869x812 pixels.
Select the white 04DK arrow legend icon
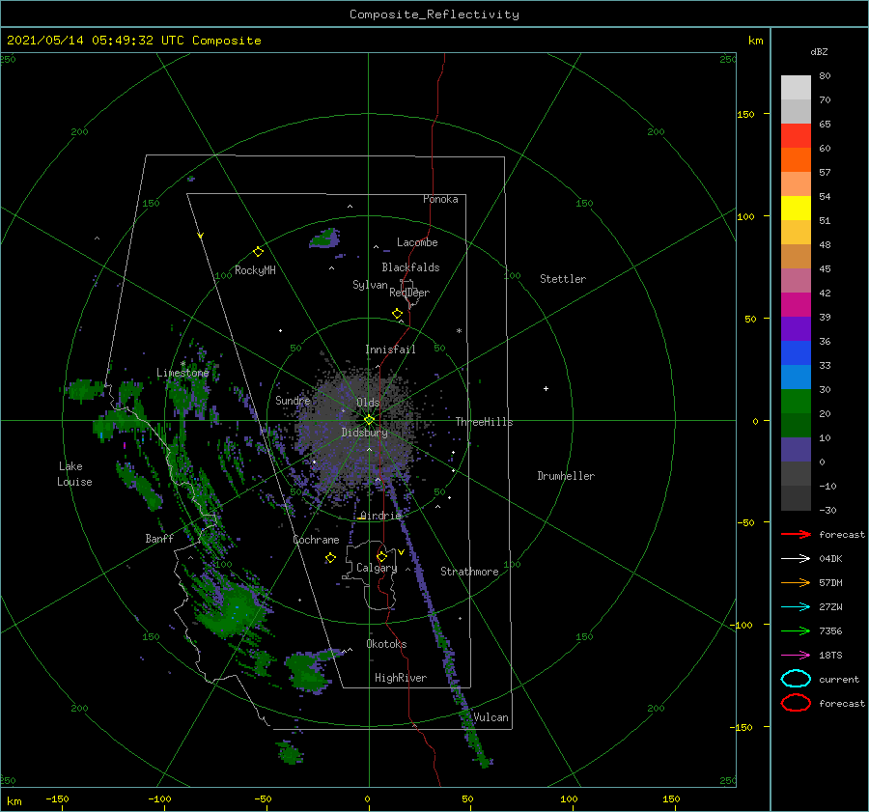[x=796, y=559]
